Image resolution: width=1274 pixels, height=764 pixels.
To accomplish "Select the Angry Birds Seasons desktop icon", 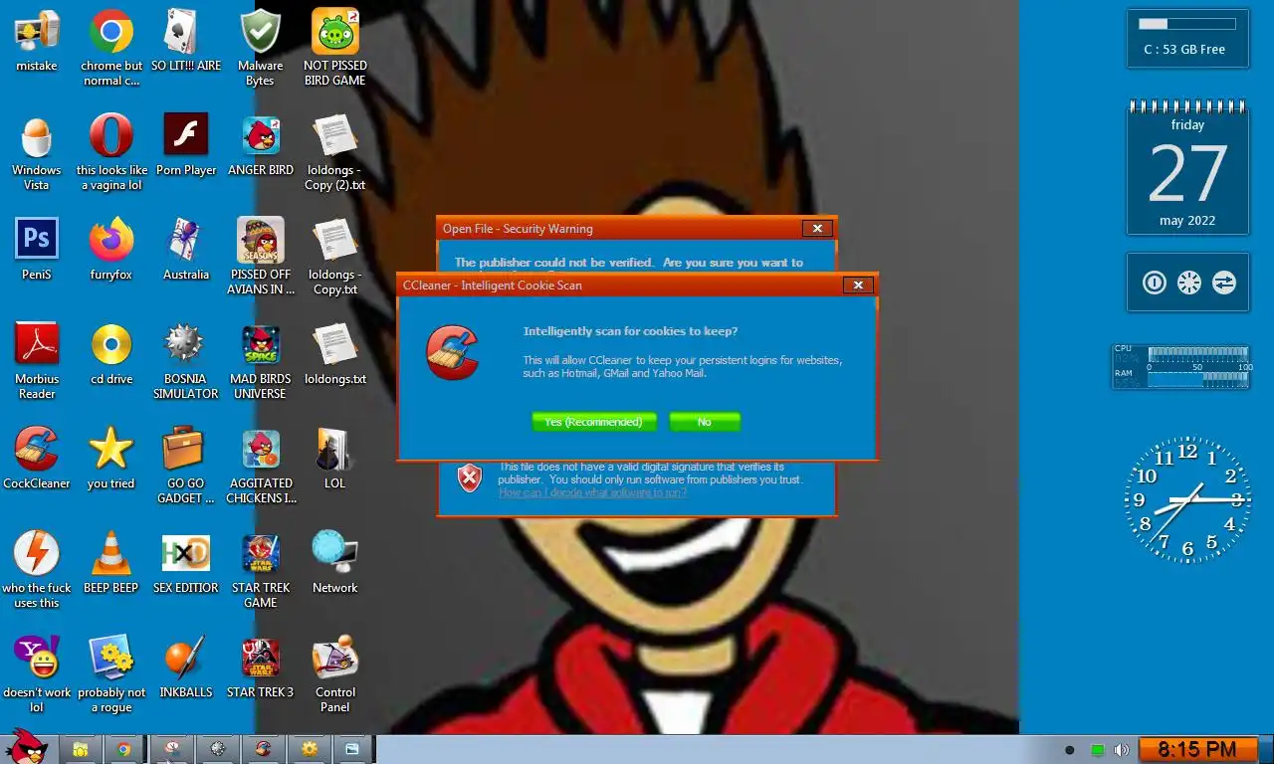I will pyautogui.click(x=261, y=257).
